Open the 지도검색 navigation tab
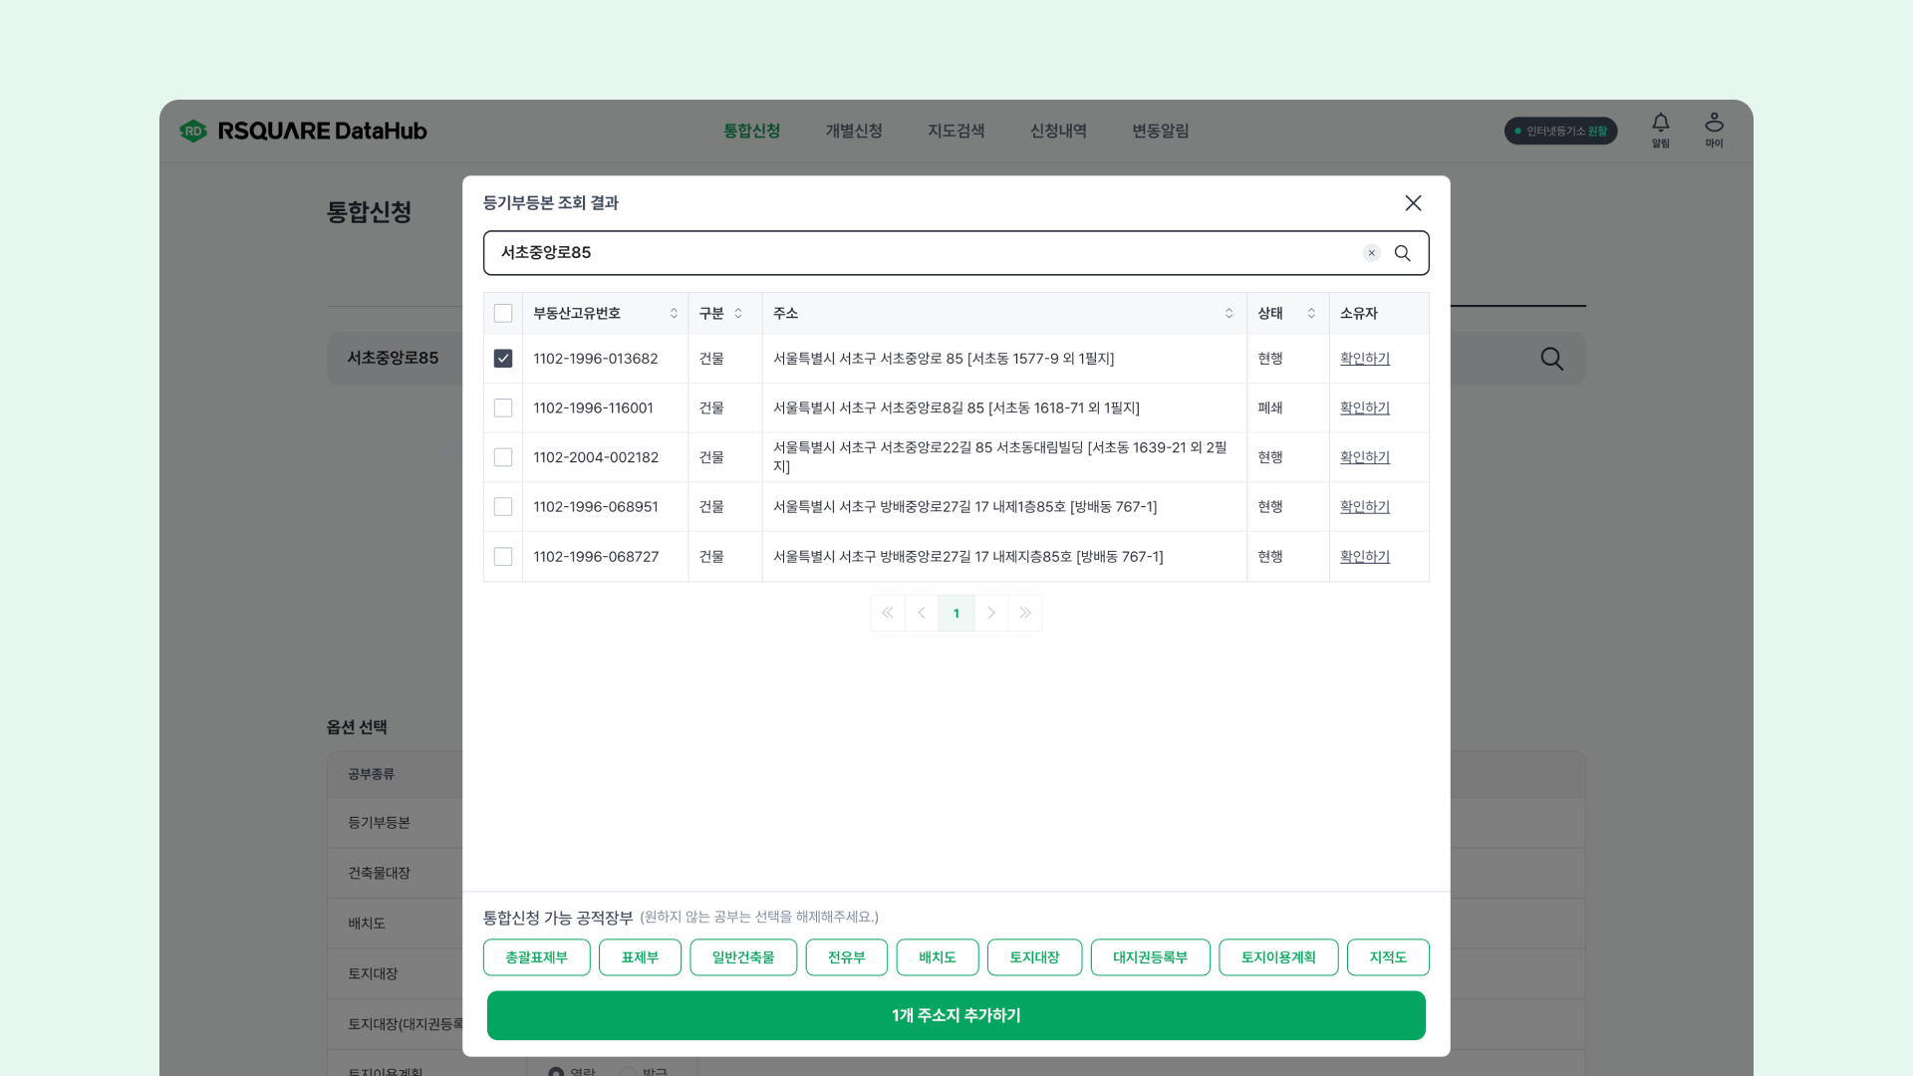Image resolution: width=1913 pixels, height=1076 pixels. tap(956, 131)
